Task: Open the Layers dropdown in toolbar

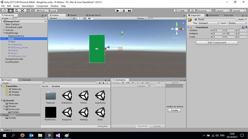Action: 223,11
